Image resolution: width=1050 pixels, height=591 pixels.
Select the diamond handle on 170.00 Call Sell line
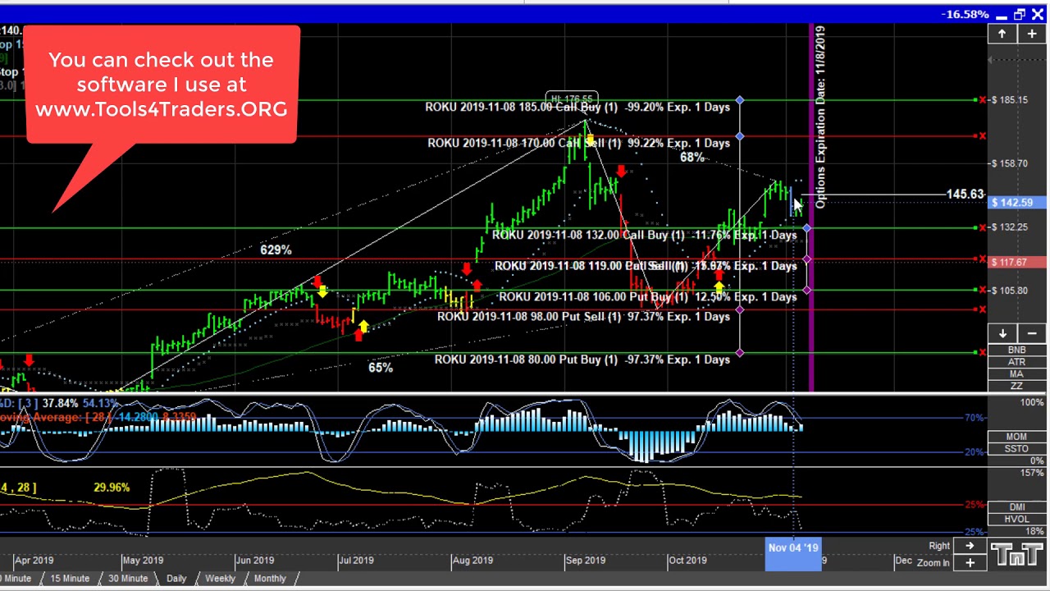tap(740, 136)
